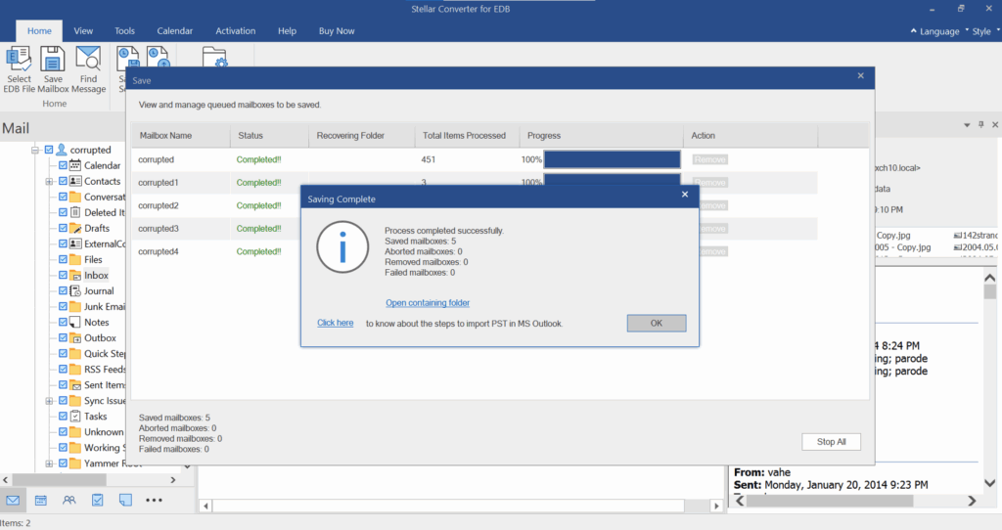Image resolution: width=1002 pixels, height=530 pixels.
Task: Click the Sent Items folder icon
Action: [x=75, y=385]
